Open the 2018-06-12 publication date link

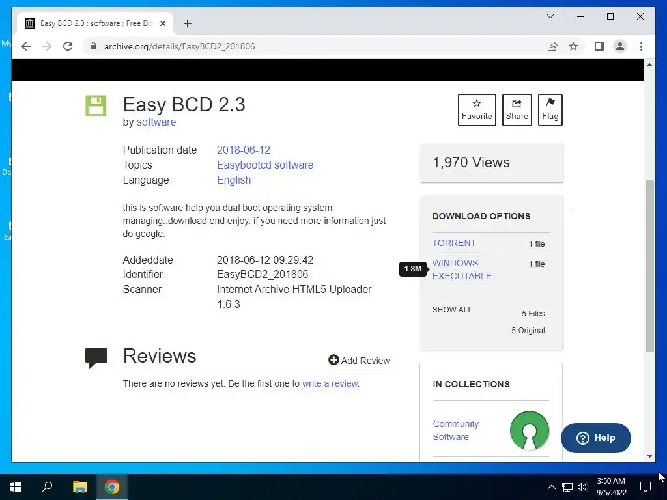click(244, 150)
